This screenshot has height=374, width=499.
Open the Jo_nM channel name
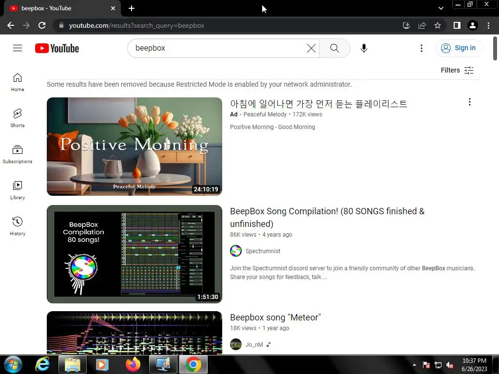coord(254,345)
